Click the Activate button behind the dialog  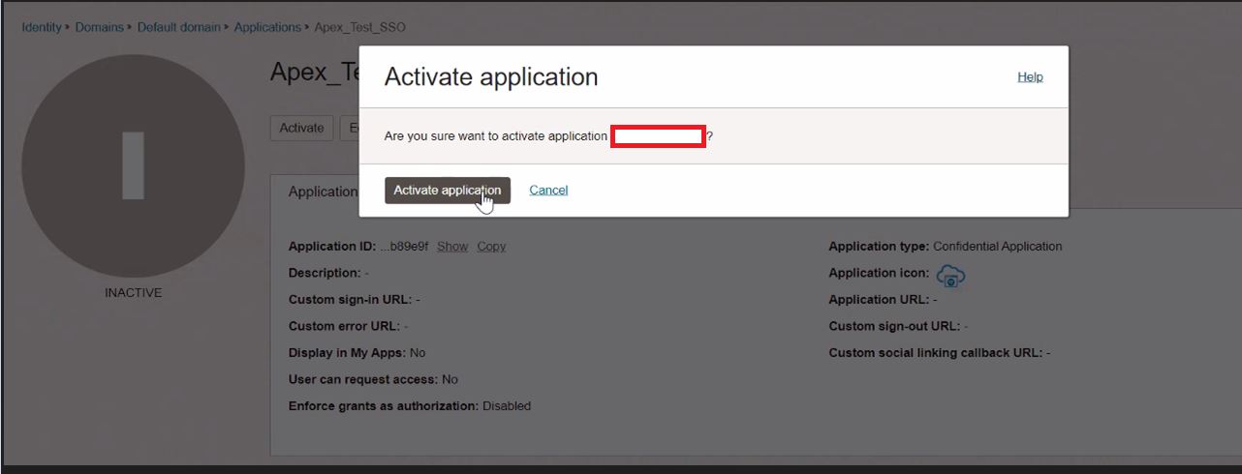coord(301,128)
